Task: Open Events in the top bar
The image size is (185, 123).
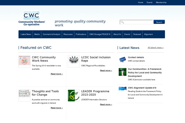Action: 150,2
